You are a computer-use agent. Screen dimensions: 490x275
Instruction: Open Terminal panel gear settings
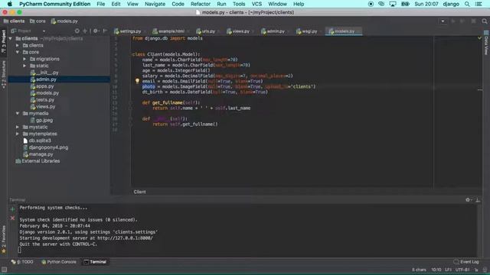[468, 200]
